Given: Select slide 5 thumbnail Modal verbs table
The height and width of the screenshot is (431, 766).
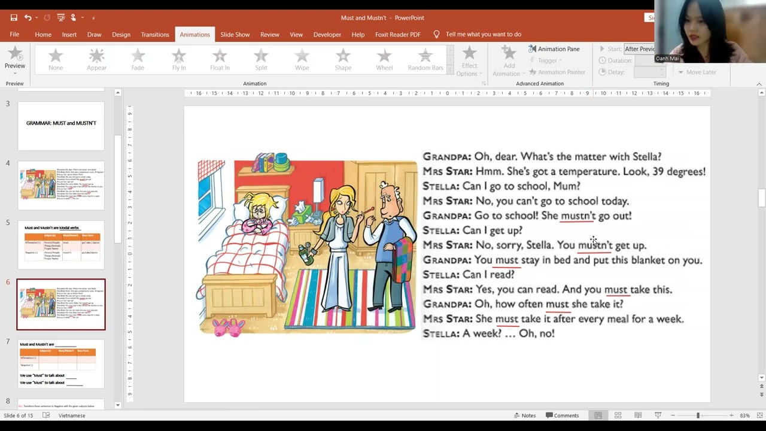Looking at the screenshot, I should tap(61, 244).
